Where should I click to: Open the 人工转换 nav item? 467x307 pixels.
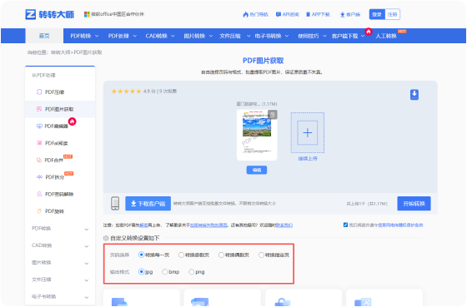coord(386,36)
